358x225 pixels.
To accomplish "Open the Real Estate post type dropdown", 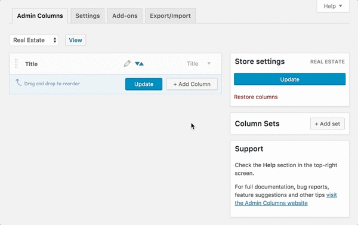I will click(34, 40).
